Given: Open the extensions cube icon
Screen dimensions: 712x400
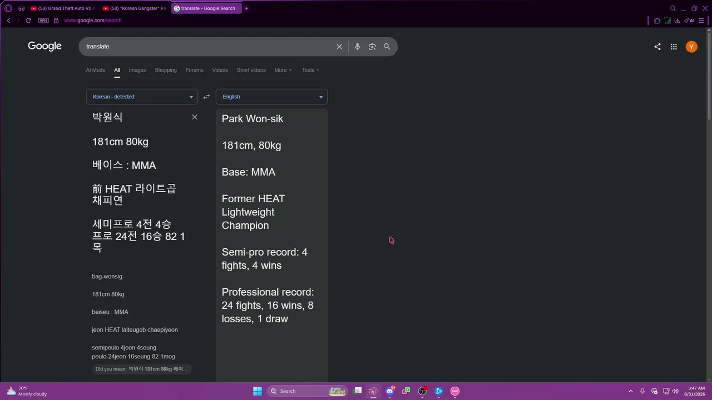Looking at the screenshot, I should pyautogui.click(x=657, y=21).
